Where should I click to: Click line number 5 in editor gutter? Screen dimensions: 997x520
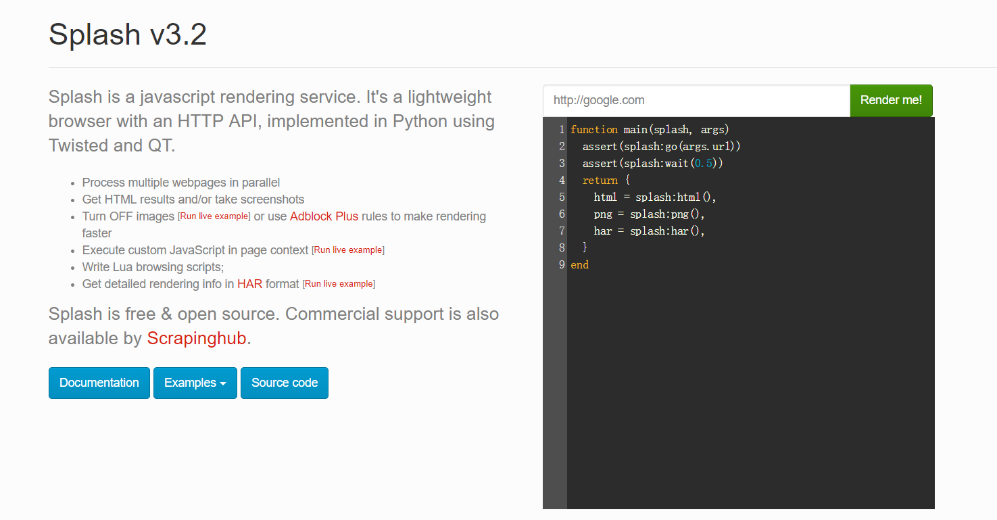pyautogui.click(x=562, y=197)
